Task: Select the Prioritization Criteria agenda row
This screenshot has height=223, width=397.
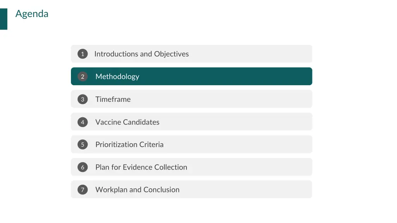Action: pyautogui.click(x=192, y=144)
